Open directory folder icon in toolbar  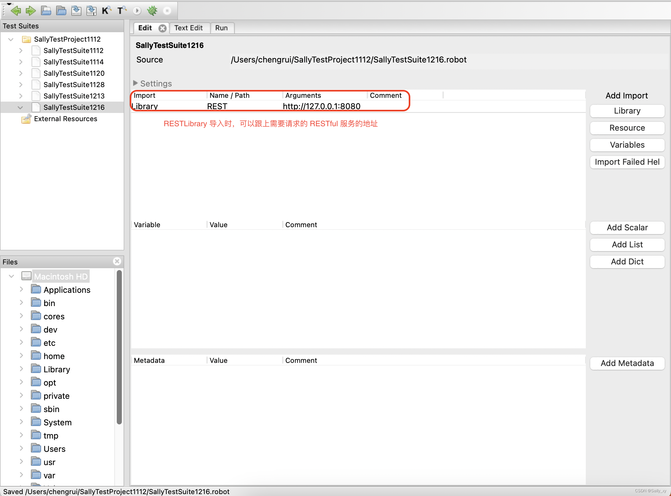(61, 11)
